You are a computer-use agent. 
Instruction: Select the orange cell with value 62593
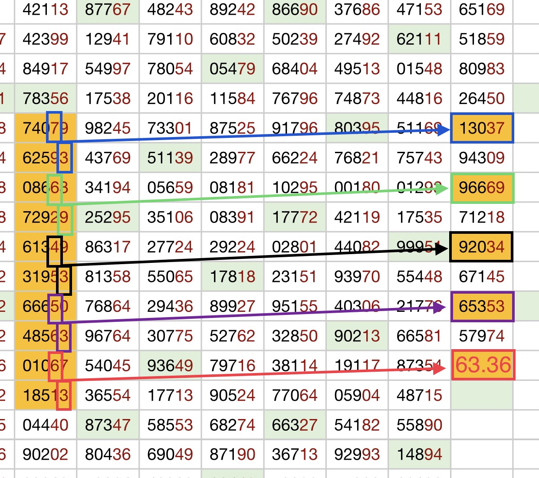tap(46, 158)
